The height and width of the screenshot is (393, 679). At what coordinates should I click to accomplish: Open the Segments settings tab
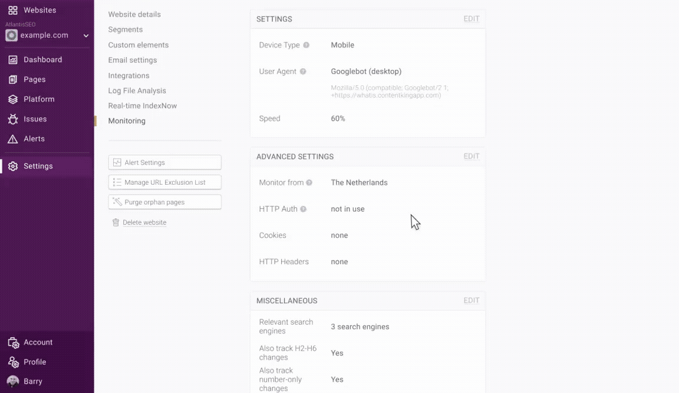coord(125,29)
